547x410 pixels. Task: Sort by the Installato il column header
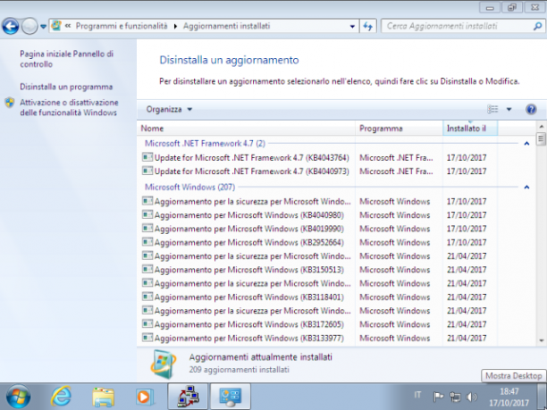[x=470, y=129]
